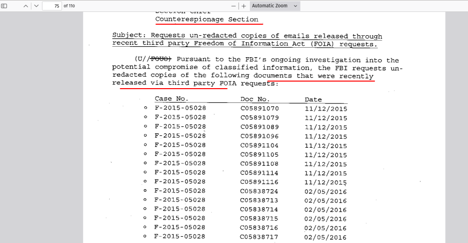This screenshot has width=468, height=243.
Task: Click 'Counterespionage Section' heading text
Action: (x=207, y=19)
